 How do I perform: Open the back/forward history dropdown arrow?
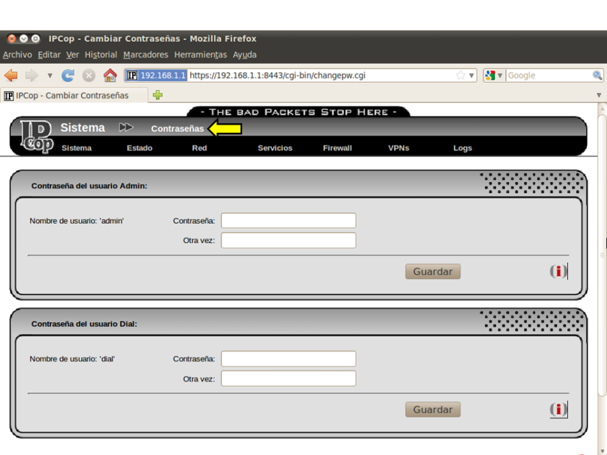49,75
